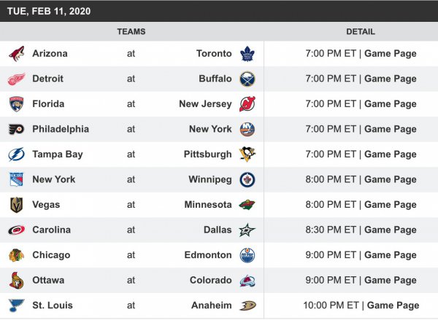Click the Detroit Red Wings logo
Screen dimensions: 438x320
tap(16, 79)
